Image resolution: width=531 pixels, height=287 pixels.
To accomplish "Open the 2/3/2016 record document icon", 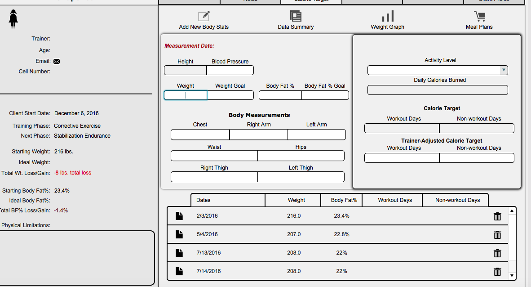I will coord(179,216).
